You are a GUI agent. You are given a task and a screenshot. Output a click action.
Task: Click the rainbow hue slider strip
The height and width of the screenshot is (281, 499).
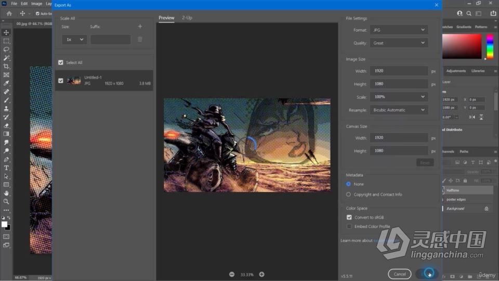point(490,46)
